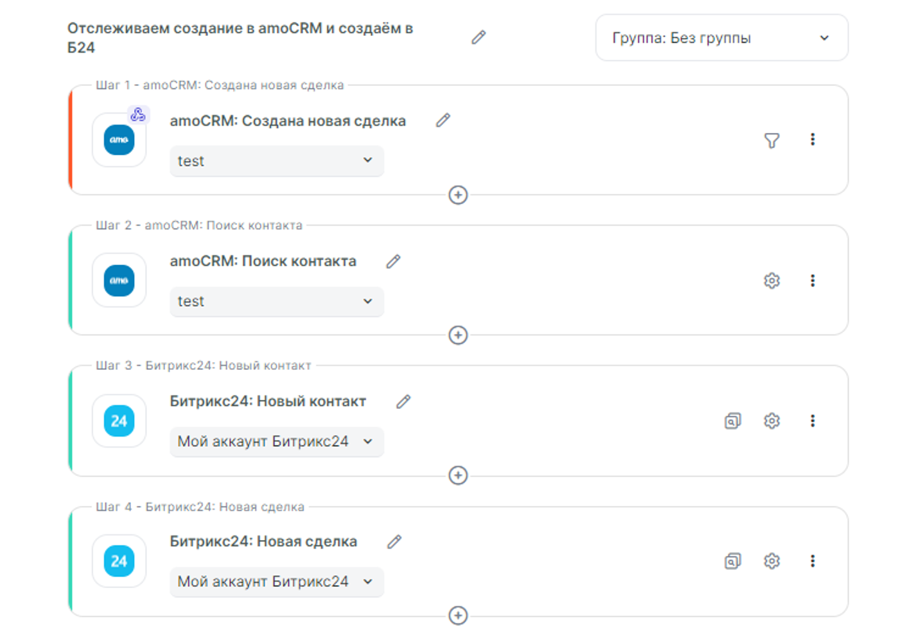This screenshot has width=912, height=635.
Task: Edit the scenario title with pencil icon
Action: pos(478,37)
